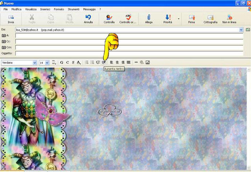Open the Strumenti menu
Screen dimensions: 251x172
[x=73, y=9]
